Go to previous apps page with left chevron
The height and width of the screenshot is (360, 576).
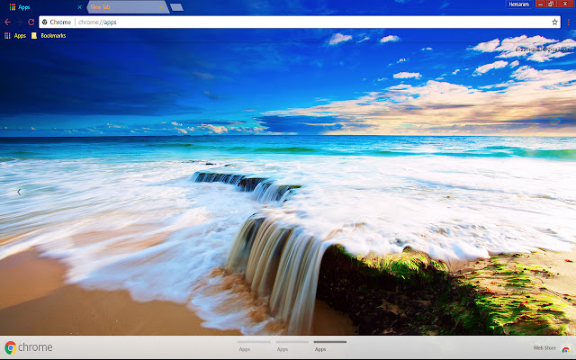19,192
